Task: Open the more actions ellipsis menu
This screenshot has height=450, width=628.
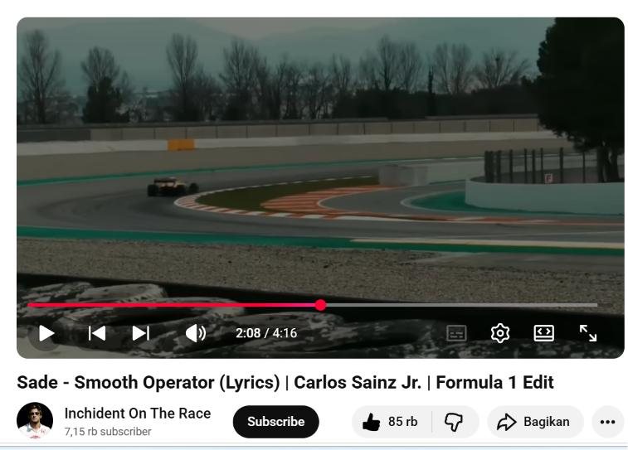Action: [607, 422]
